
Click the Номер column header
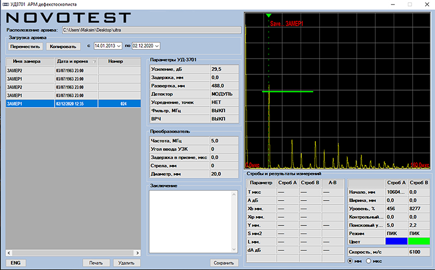115,62
